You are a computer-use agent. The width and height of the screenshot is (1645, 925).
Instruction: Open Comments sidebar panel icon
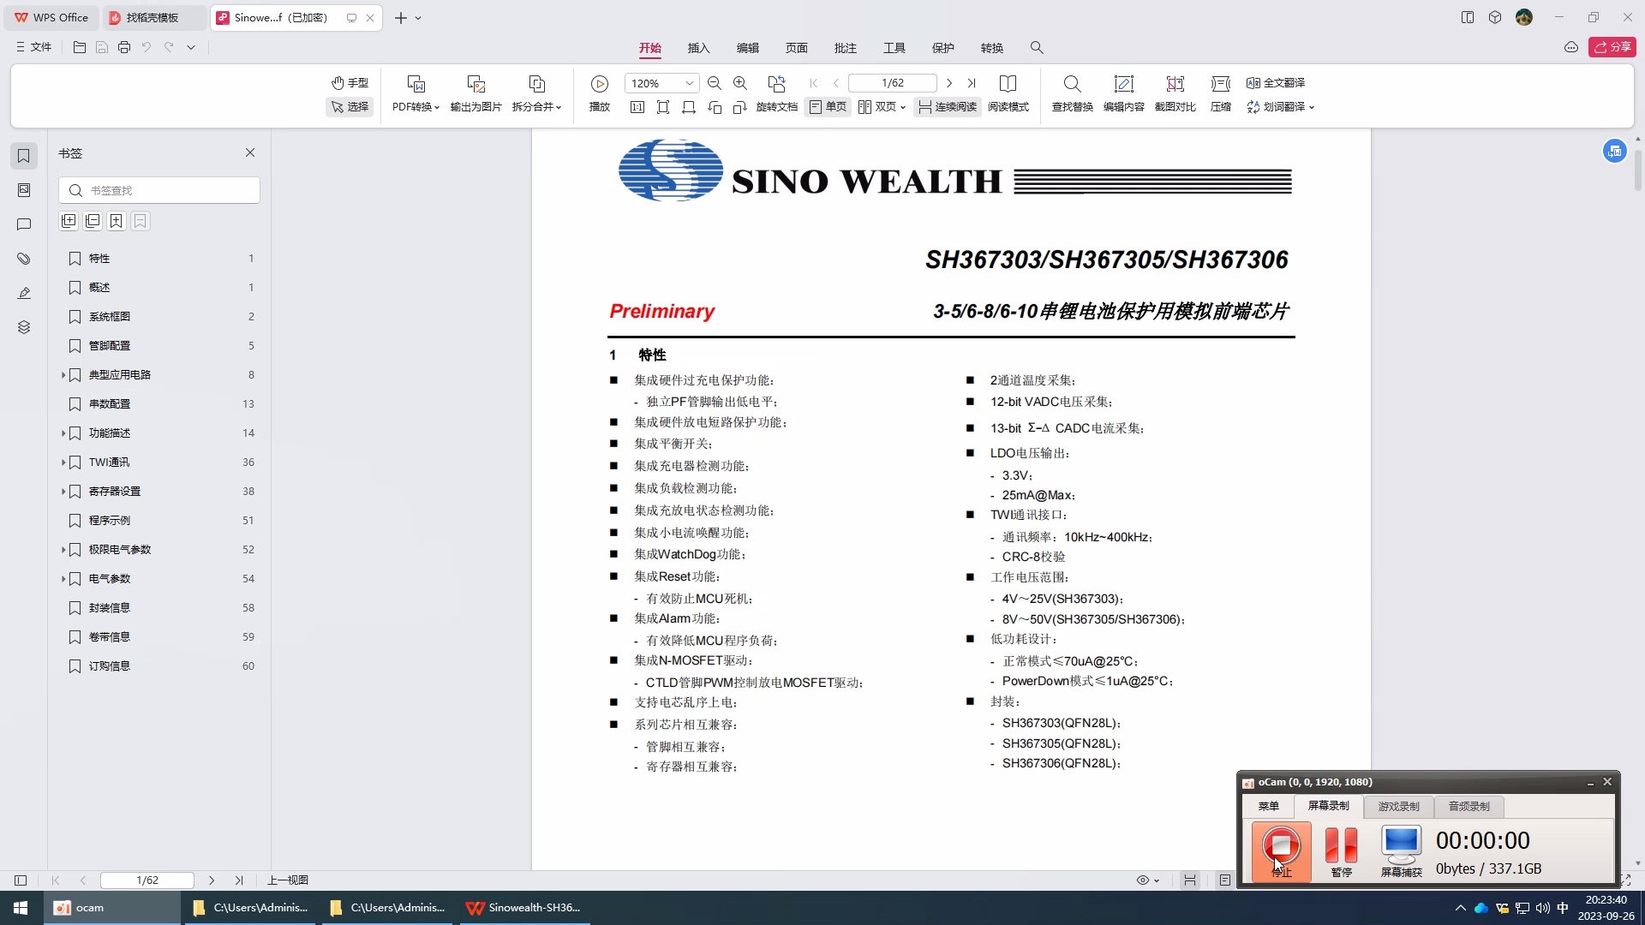pos(24,224)
